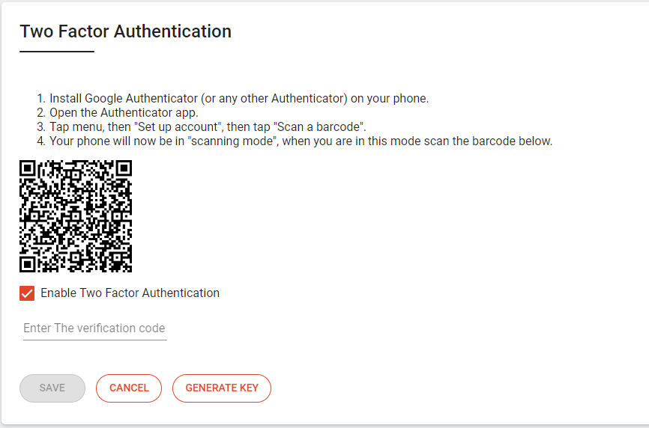
Task: Click the center of the QR code
Action: (x=76, y=216)
